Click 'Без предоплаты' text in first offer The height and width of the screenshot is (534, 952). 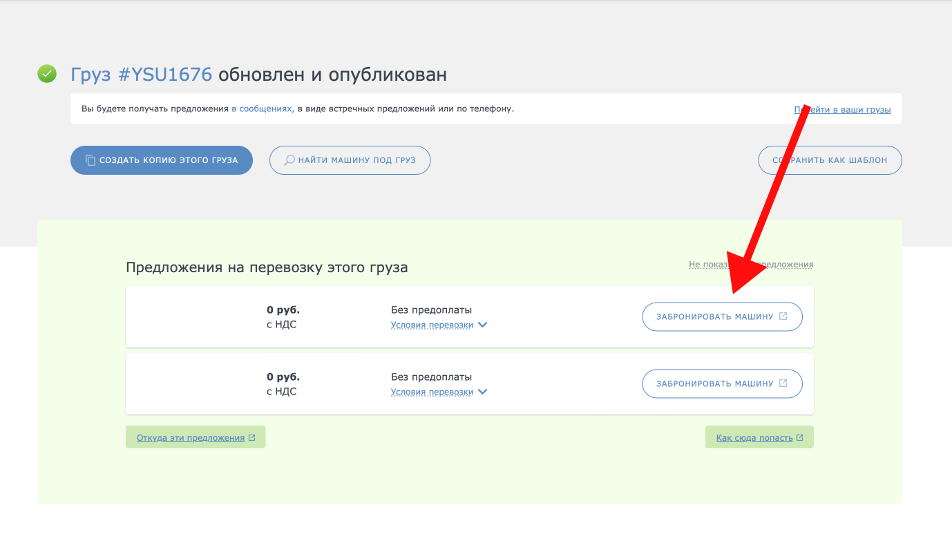[x=431, y=310]
